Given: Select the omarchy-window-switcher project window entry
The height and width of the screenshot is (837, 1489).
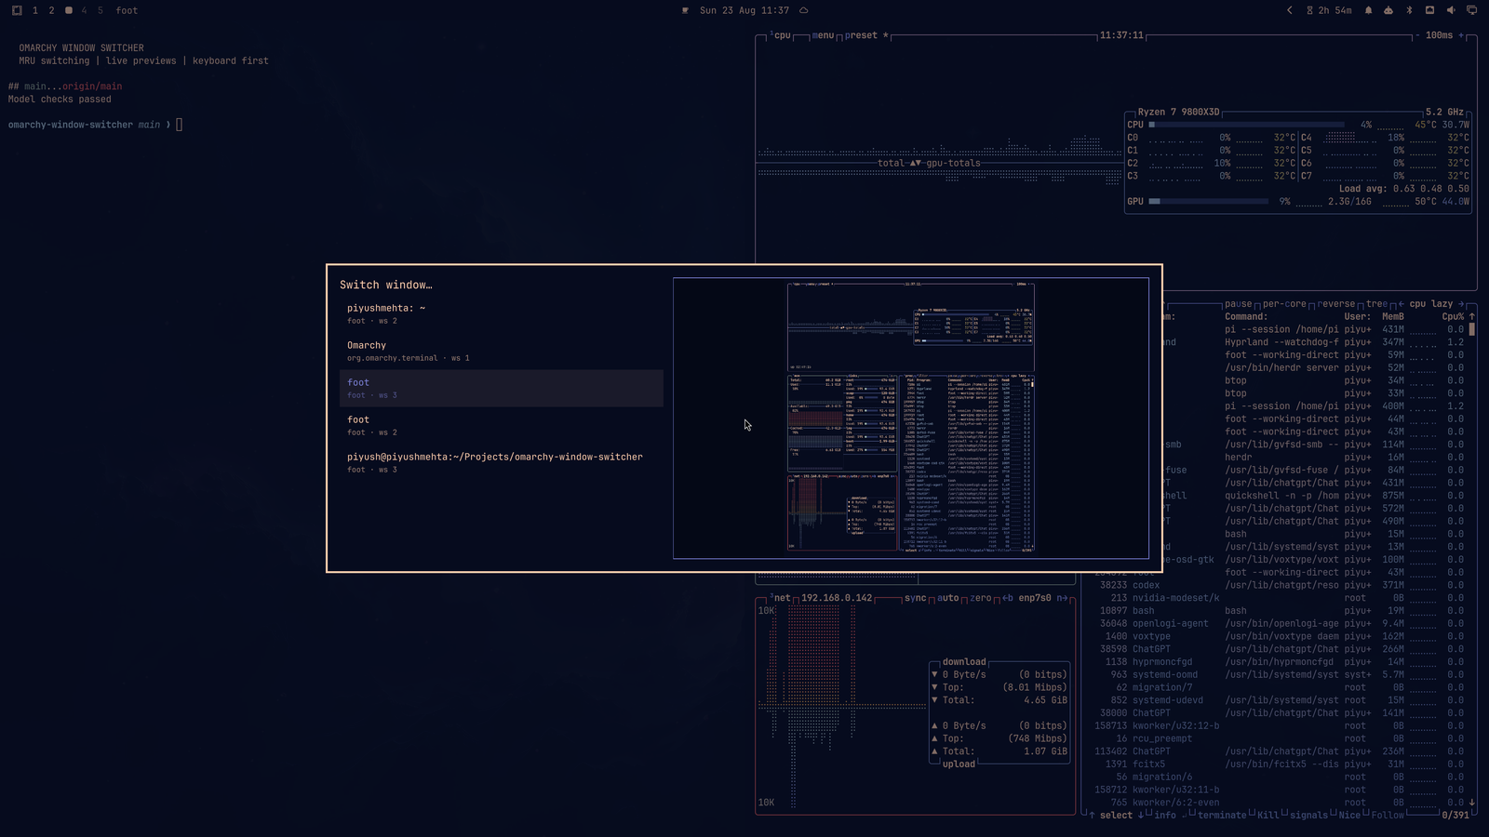Looking at the screenshot, I should (x=502, y=463).
